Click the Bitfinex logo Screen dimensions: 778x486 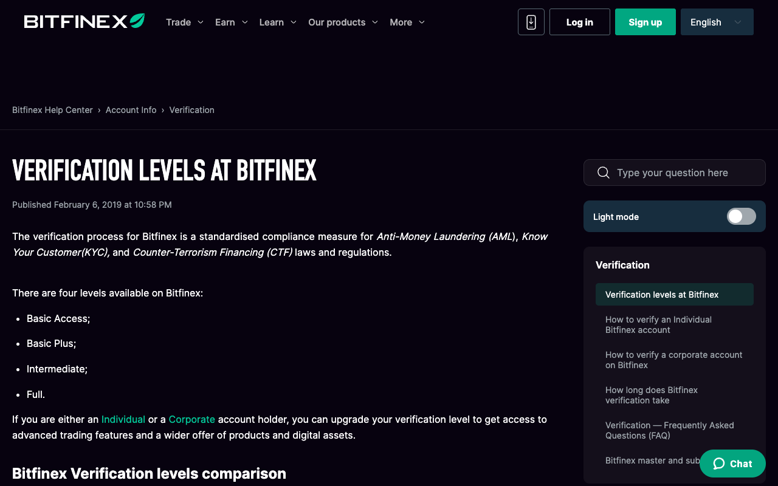point(84,22)
